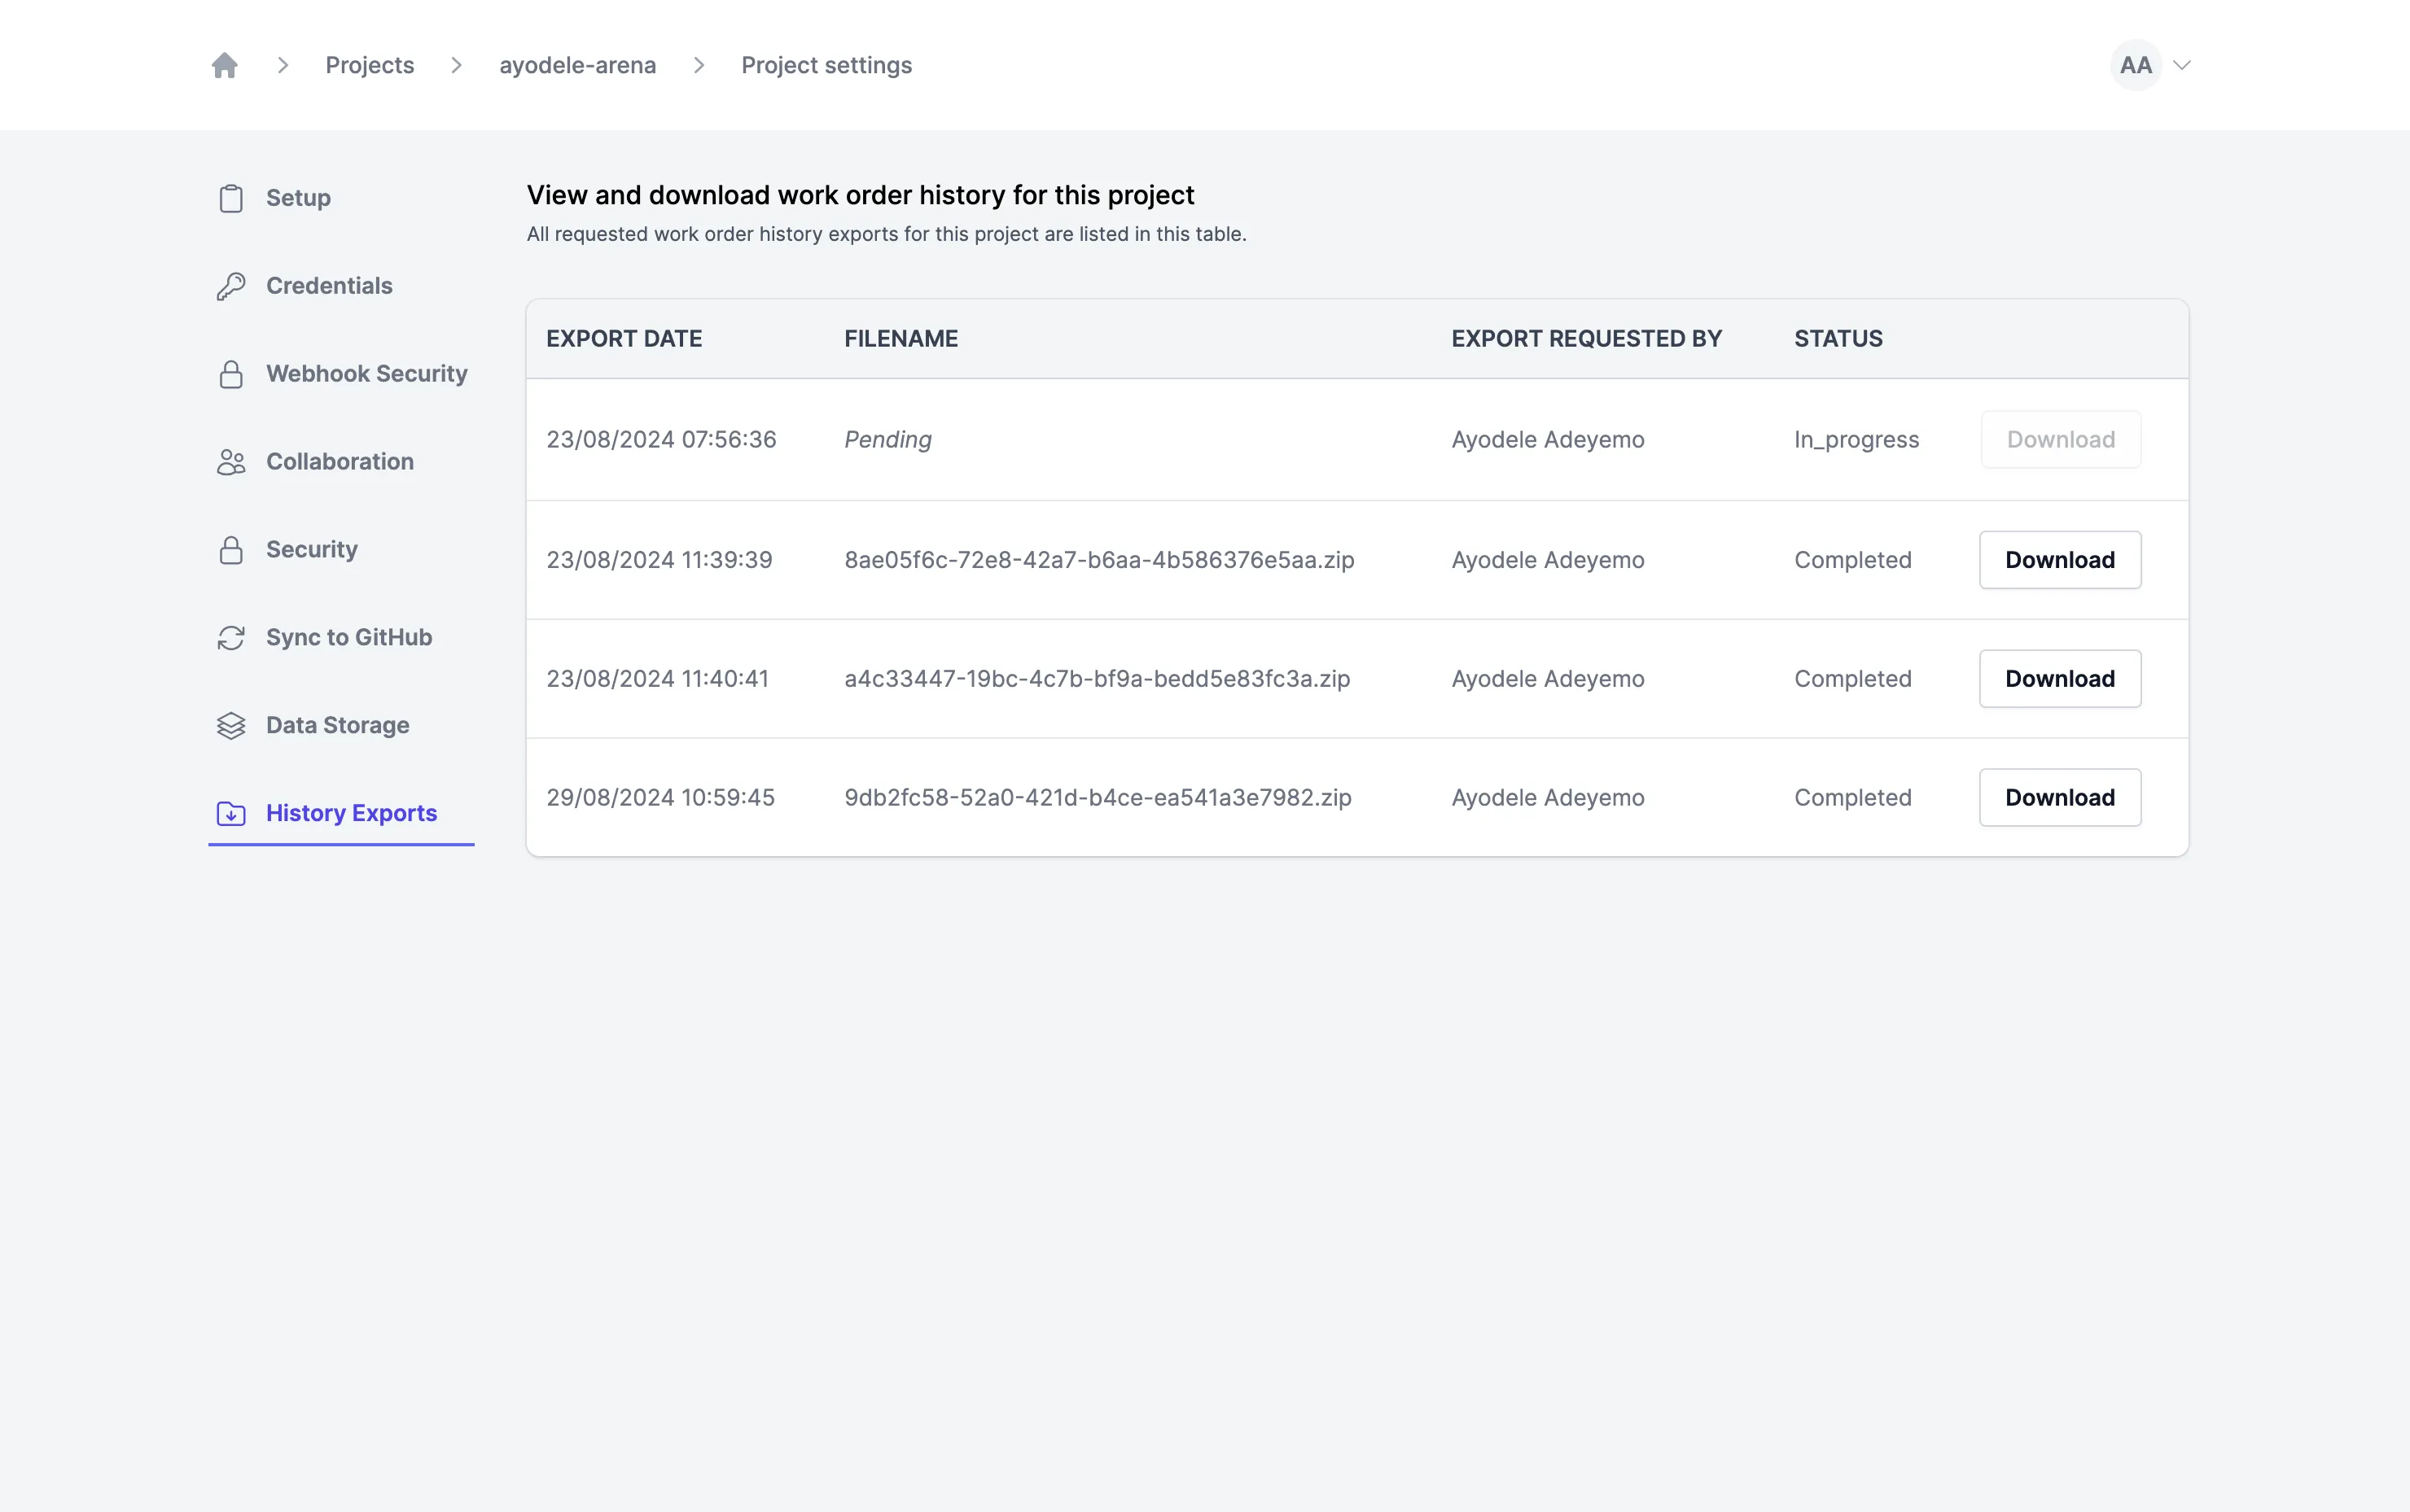
Task: Download the 9db2fc58 export zip
Action: pos(2060,798)
